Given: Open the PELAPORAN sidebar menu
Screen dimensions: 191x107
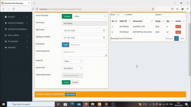Looking at the screenshot, I should [x=16, y=41].
